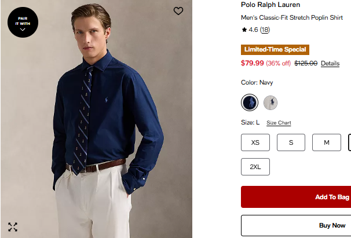Select size XS
351x238 pixels.
point(255,142)
